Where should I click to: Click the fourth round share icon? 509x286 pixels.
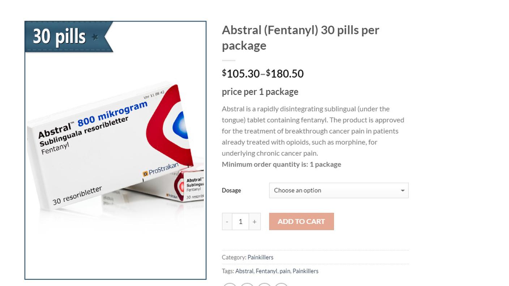coord(281,285)
